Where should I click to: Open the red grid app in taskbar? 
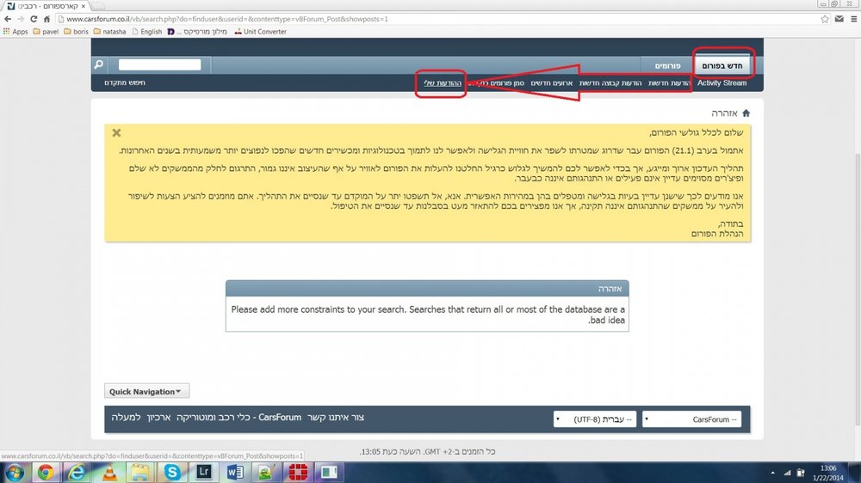pos(298,472)
